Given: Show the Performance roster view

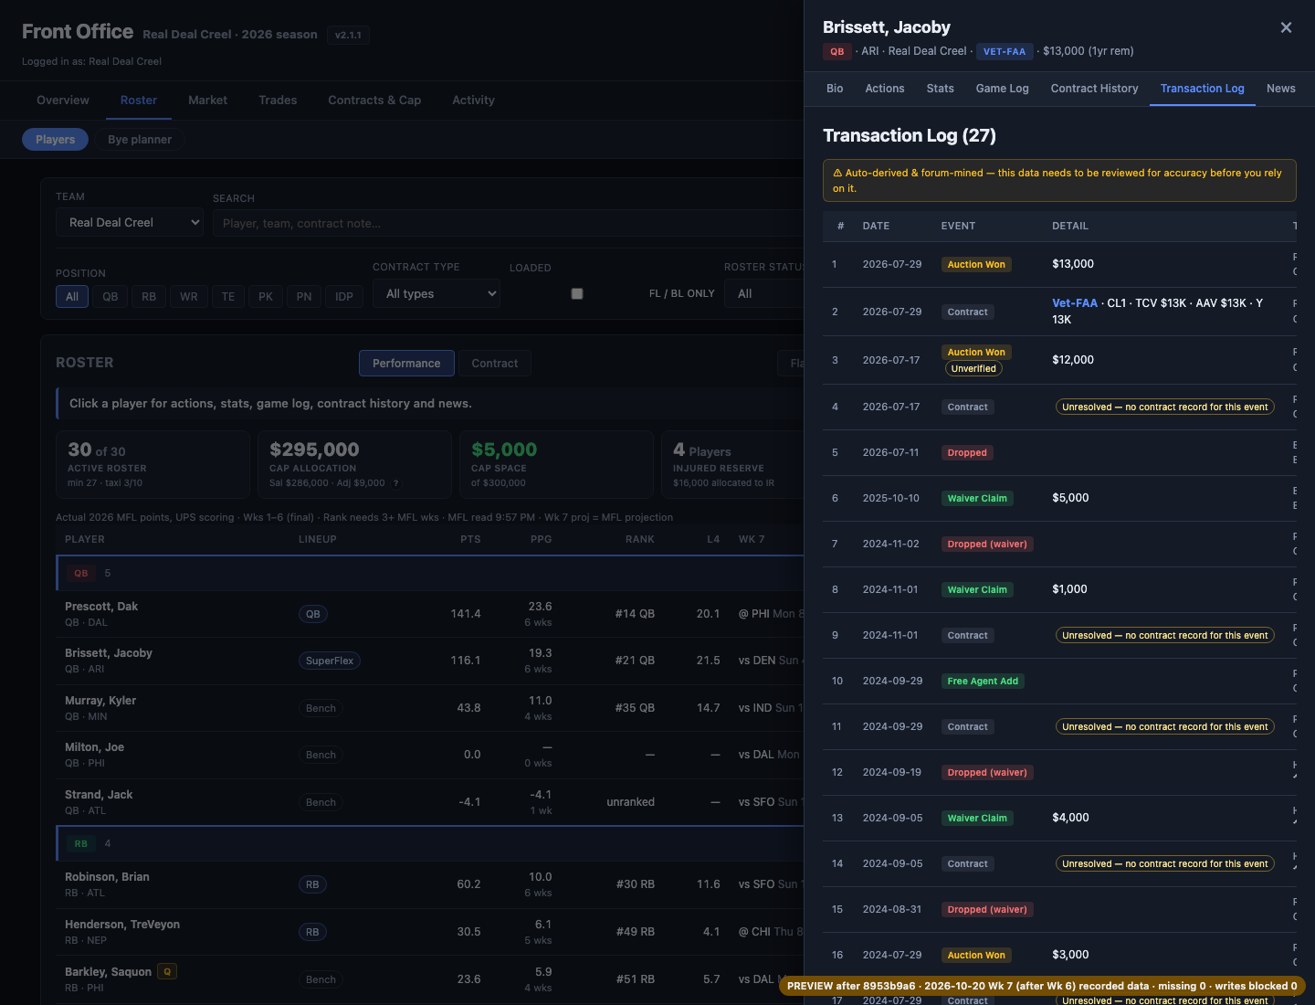Looking at the screenshot, I should click(x=406, y=364).
